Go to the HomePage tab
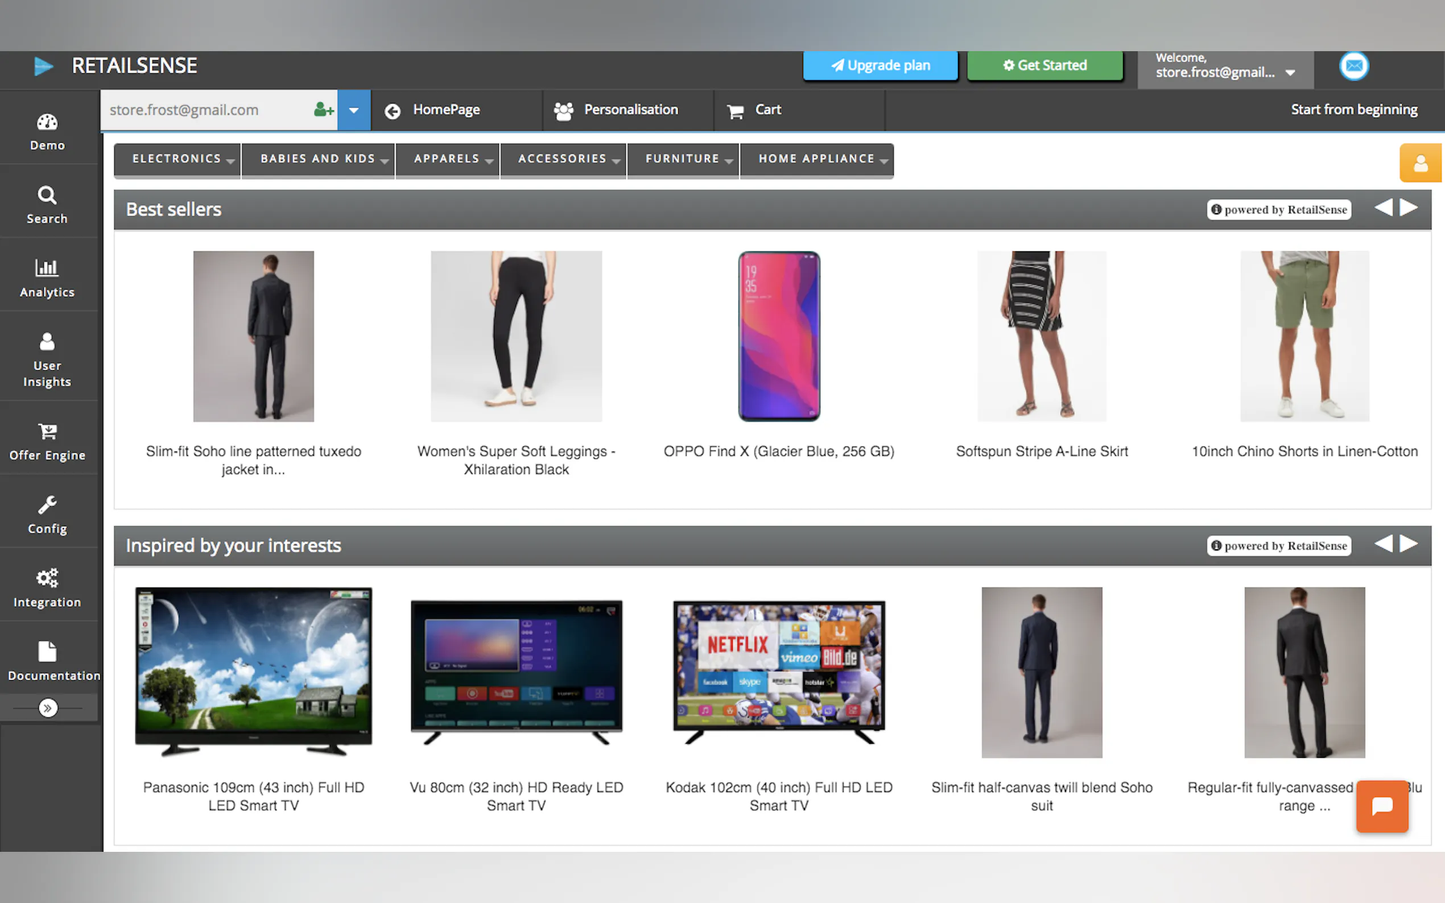The height and width of the screenshot is (903, 1445). [457, 110]
